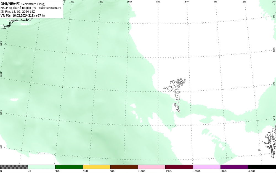Click the legend value label "25"
This screenshot has height=173, width=276.
[x=30, y=171]
